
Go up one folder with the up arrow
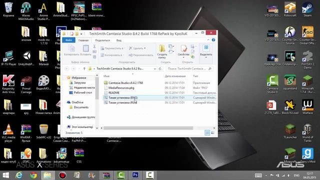[84, 69]
